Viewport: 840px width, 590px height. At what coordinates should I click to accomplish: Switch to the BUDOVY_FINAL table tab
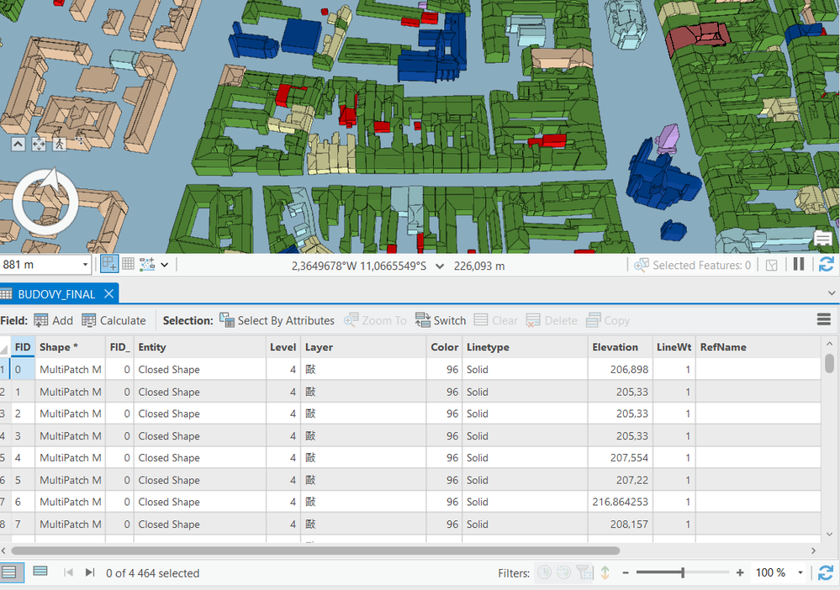coord(56,294)
